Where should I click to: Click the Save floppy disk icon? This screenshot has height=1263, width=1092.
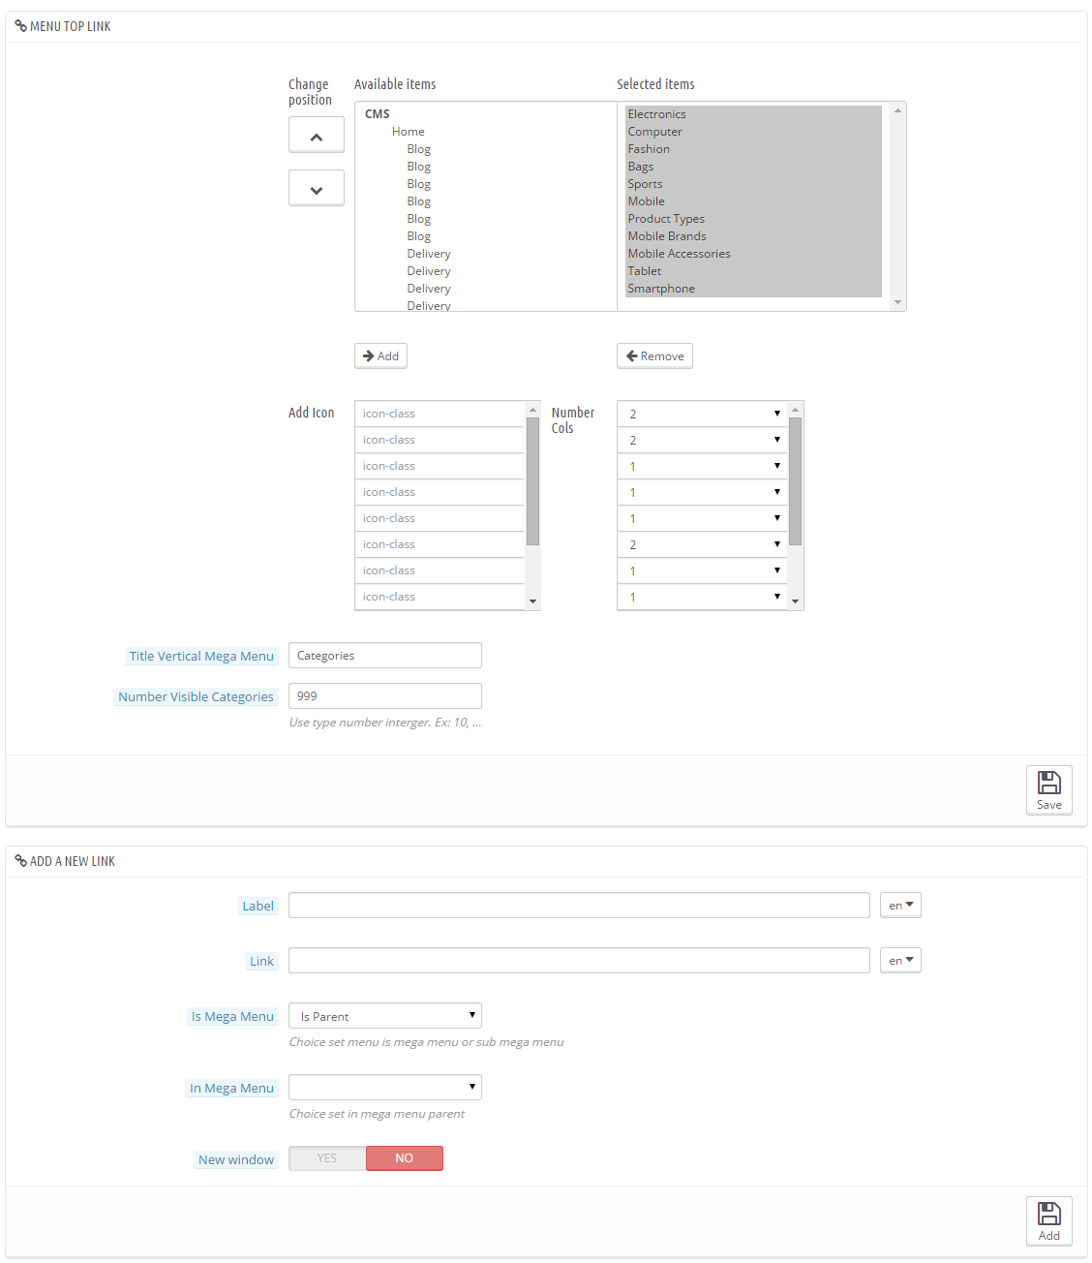click(x=1048, y=790)
